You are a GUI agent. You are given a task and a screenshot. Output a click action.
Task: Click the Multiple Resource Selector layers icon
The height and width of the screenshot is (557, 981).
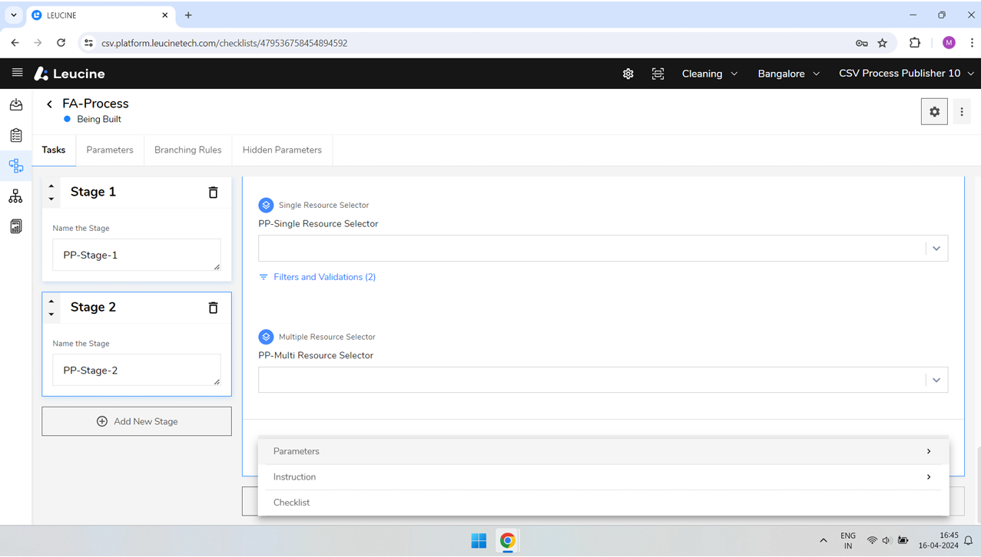266,337
